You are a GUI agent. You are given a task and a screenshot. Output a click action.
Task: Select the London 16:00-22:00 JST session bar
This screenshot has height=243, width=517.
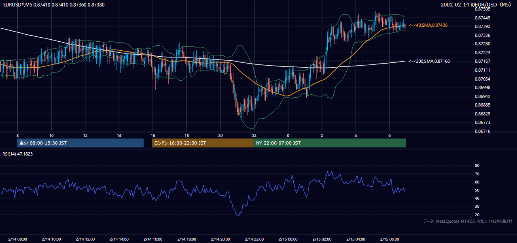click(x=203, y=143)
